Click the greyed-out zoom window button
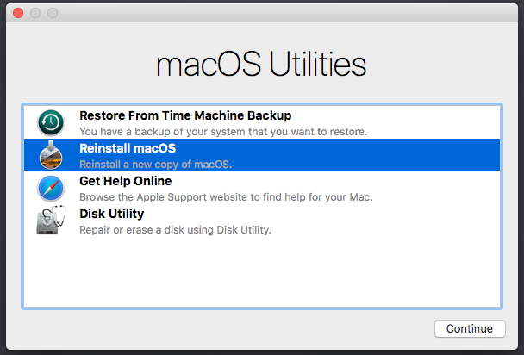524x355 pixels. tap(53, 14)
